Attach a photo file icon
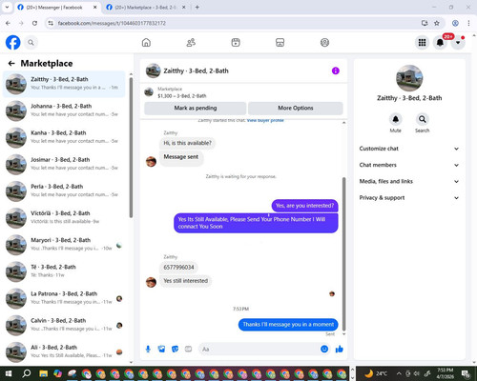This screenshot has height=381, width=477. coord(161,350)
